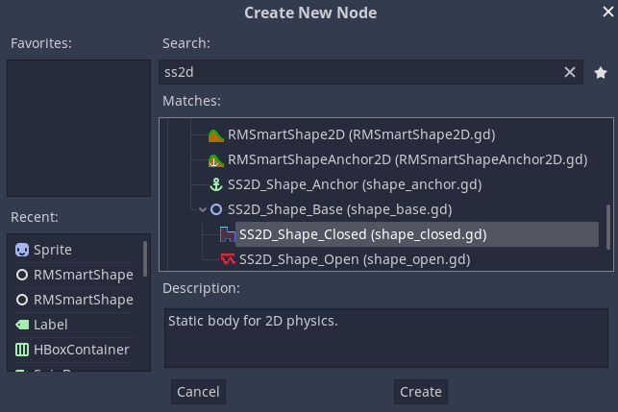Viewport: 618px width, 412px height.
Task: Toggle the favorite star for the selected node
Action: pyautogui.click(x=601, y=72)
